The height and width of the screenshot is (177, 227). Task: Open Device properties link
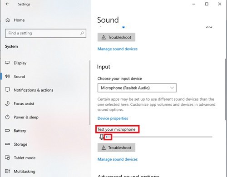pos(113,118)
